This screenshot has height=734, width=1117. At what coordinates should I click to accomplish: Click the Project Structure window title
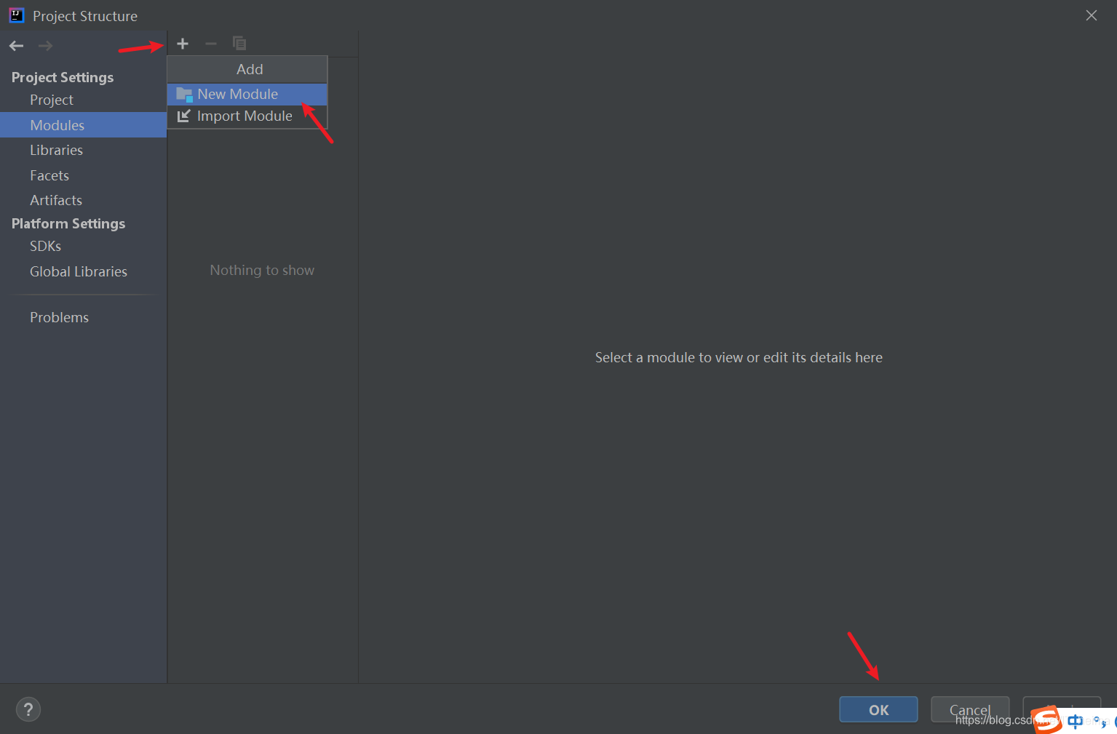point(85,16)
